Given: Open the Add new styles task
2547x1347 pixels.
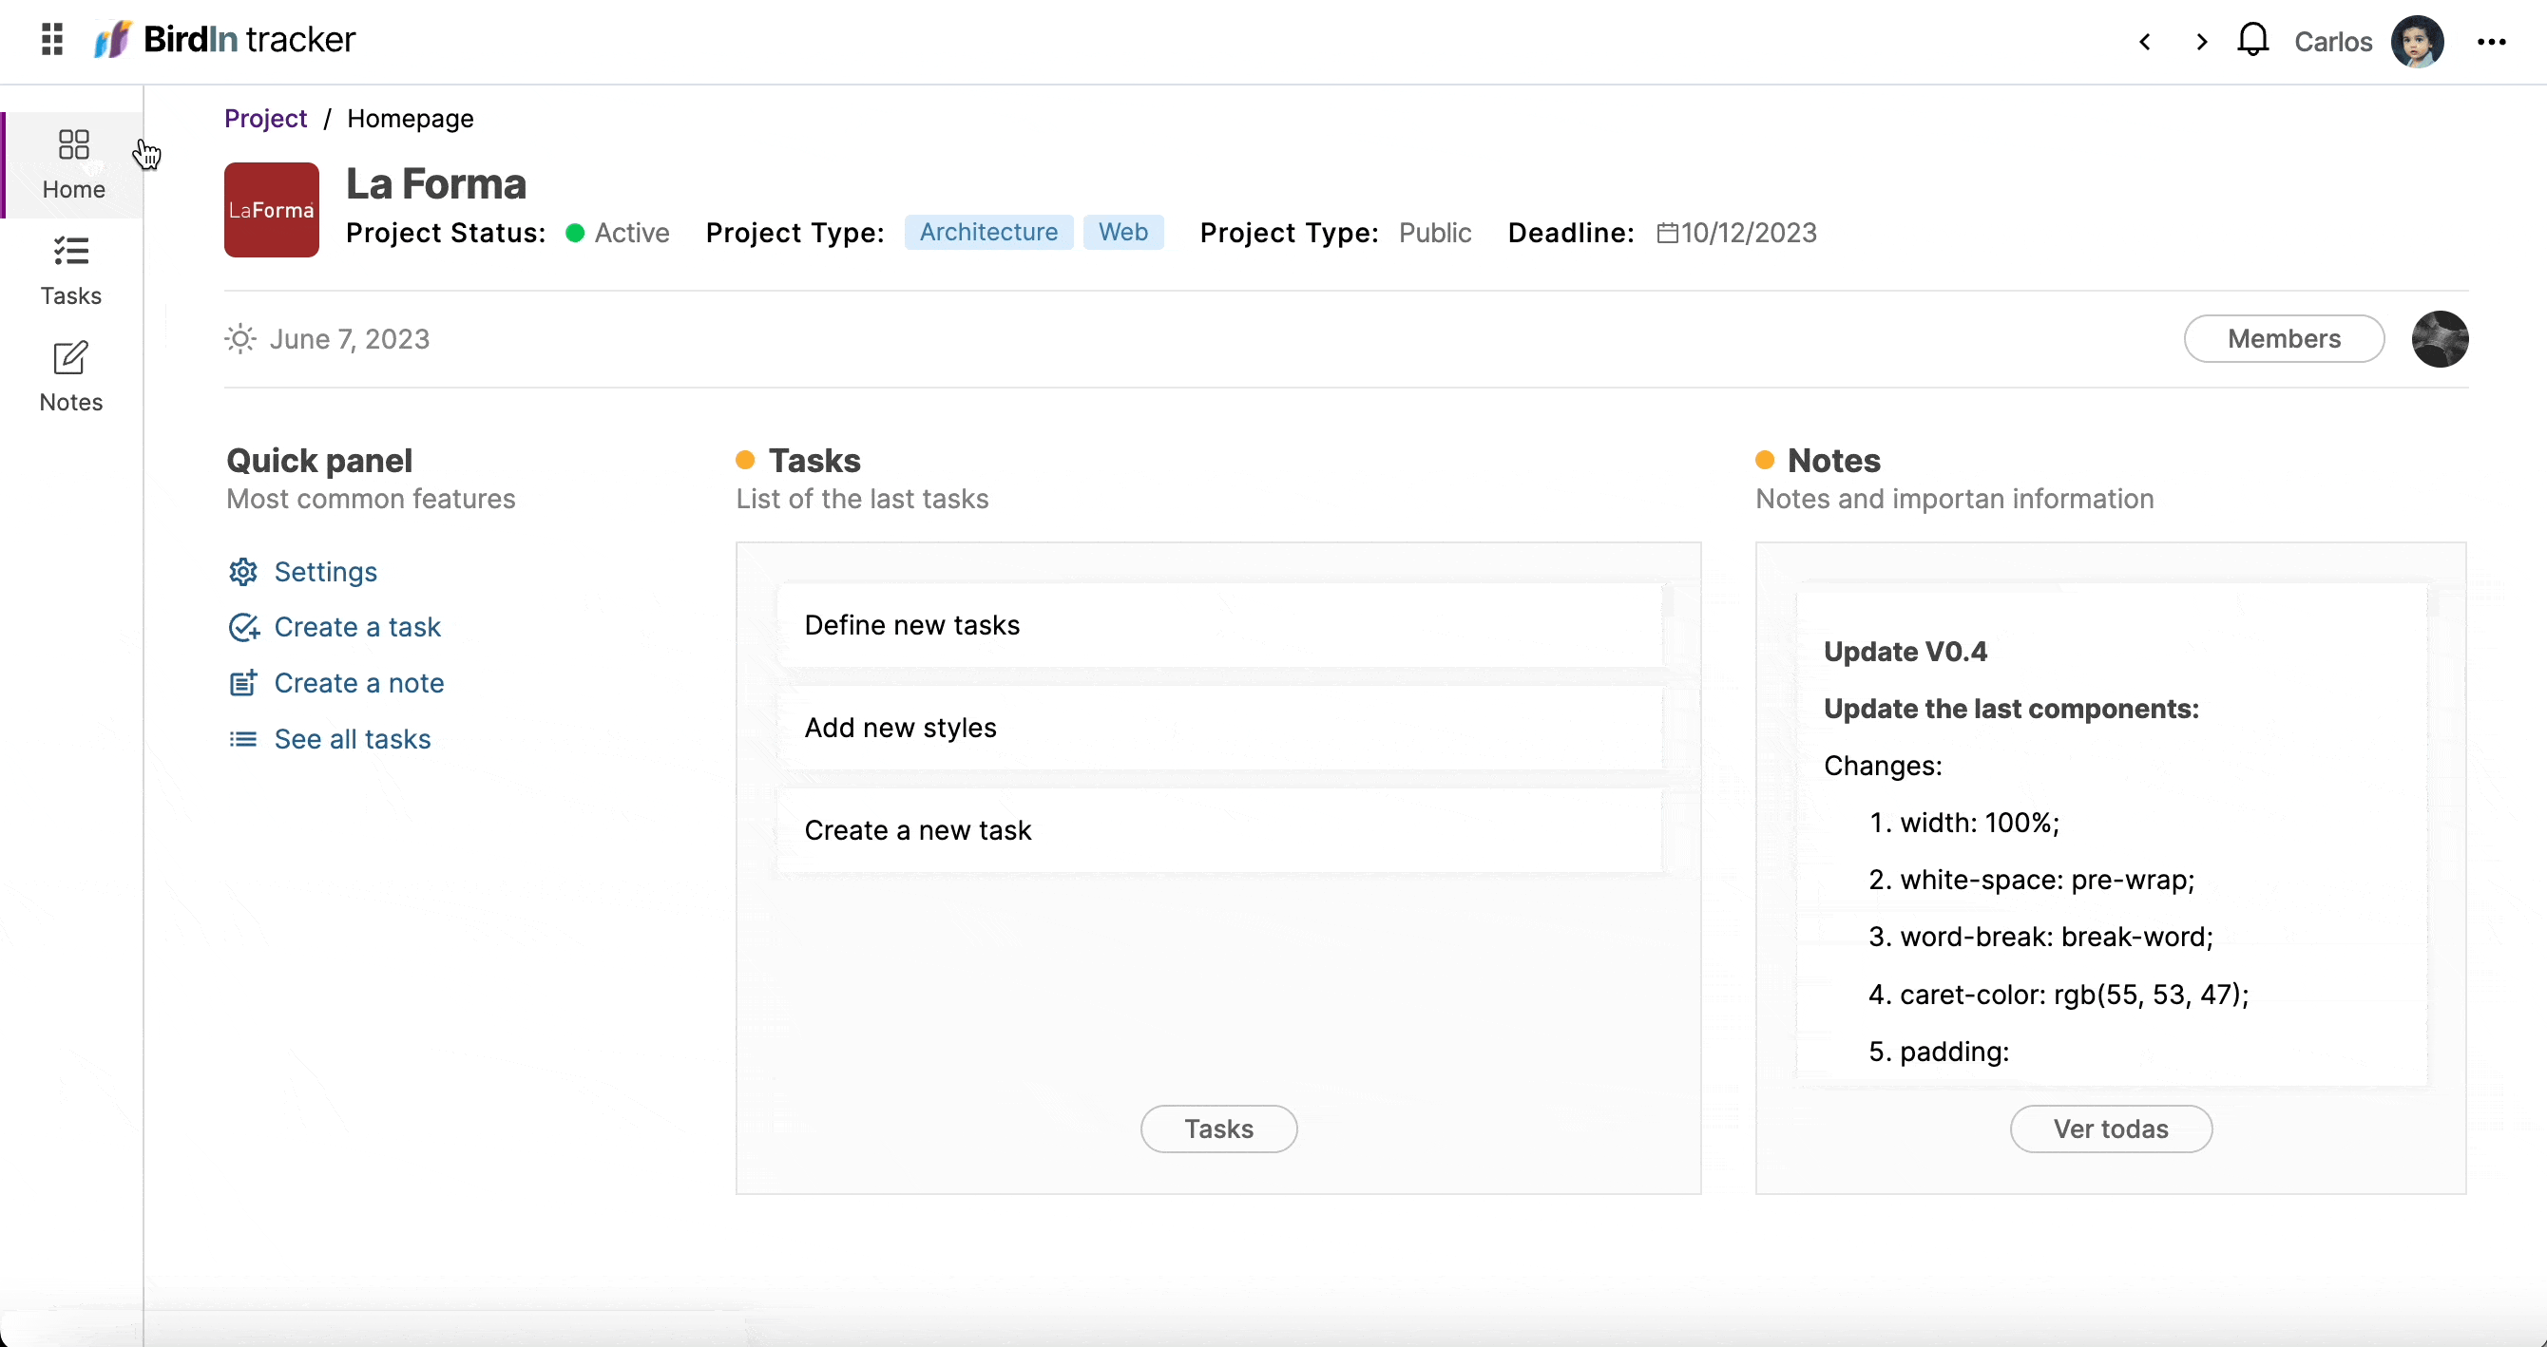Looking at the screenshot, I should point(1219,728).
